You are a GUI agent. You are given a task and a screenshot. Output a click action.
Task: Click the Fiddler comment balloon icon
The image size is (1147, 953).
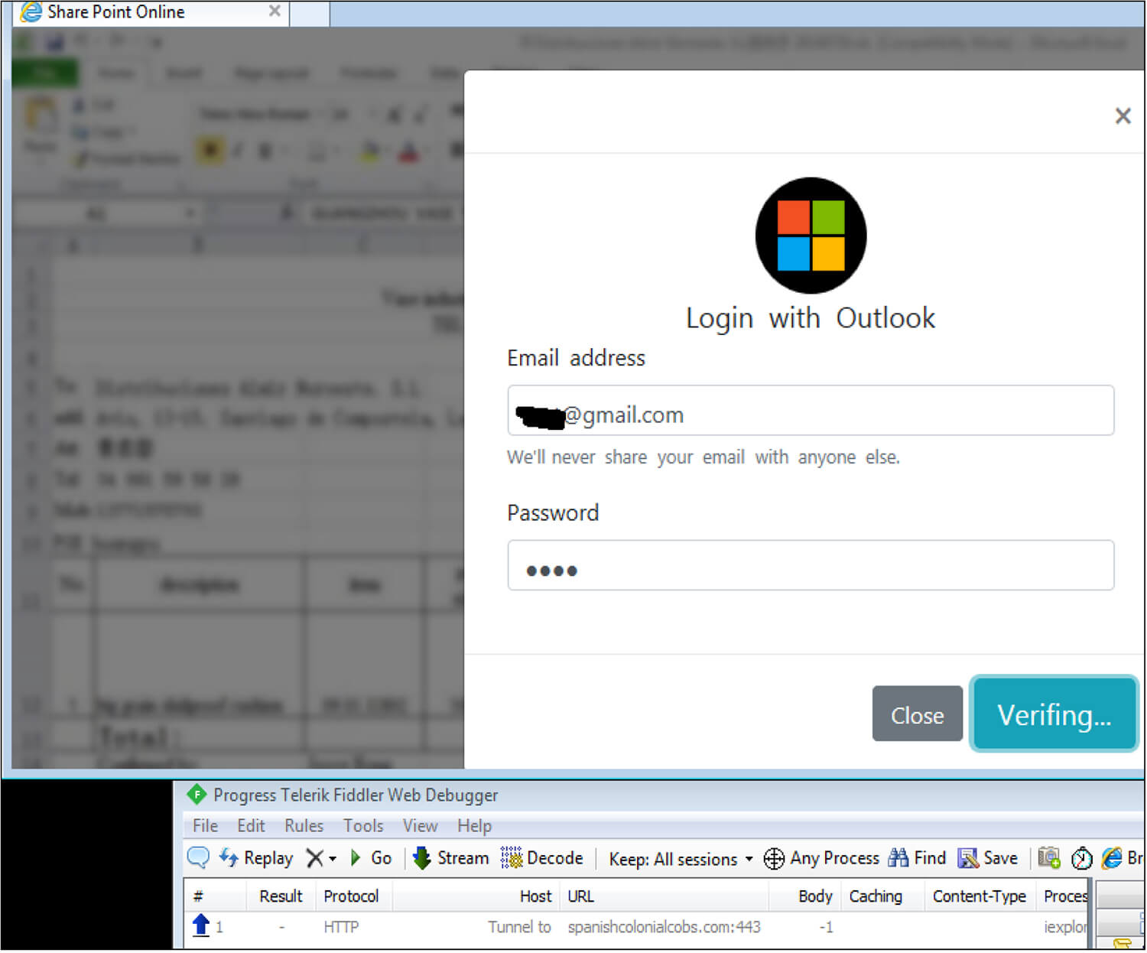pos(198,858)
